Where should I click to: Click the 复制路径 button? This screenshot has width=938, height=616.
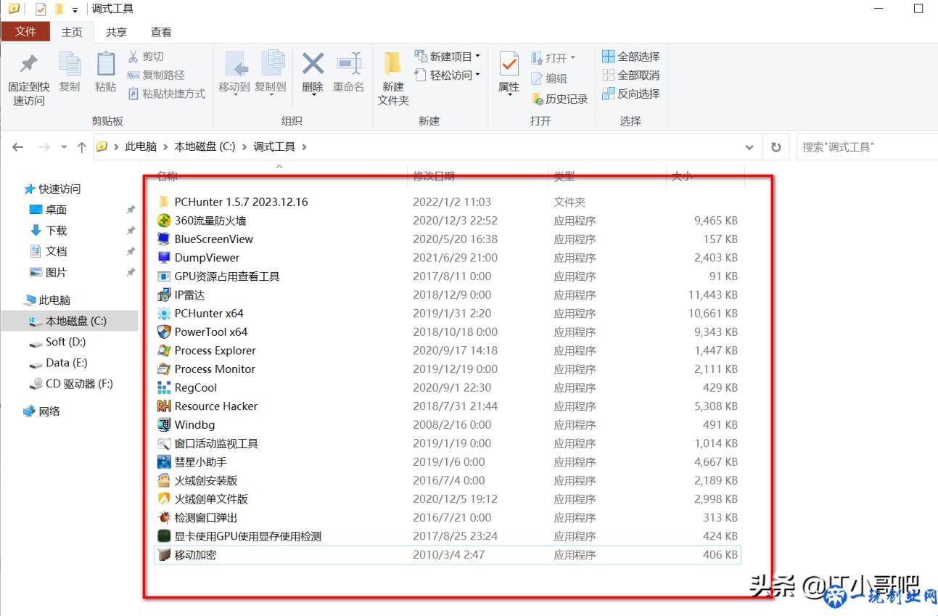(156, 75)
